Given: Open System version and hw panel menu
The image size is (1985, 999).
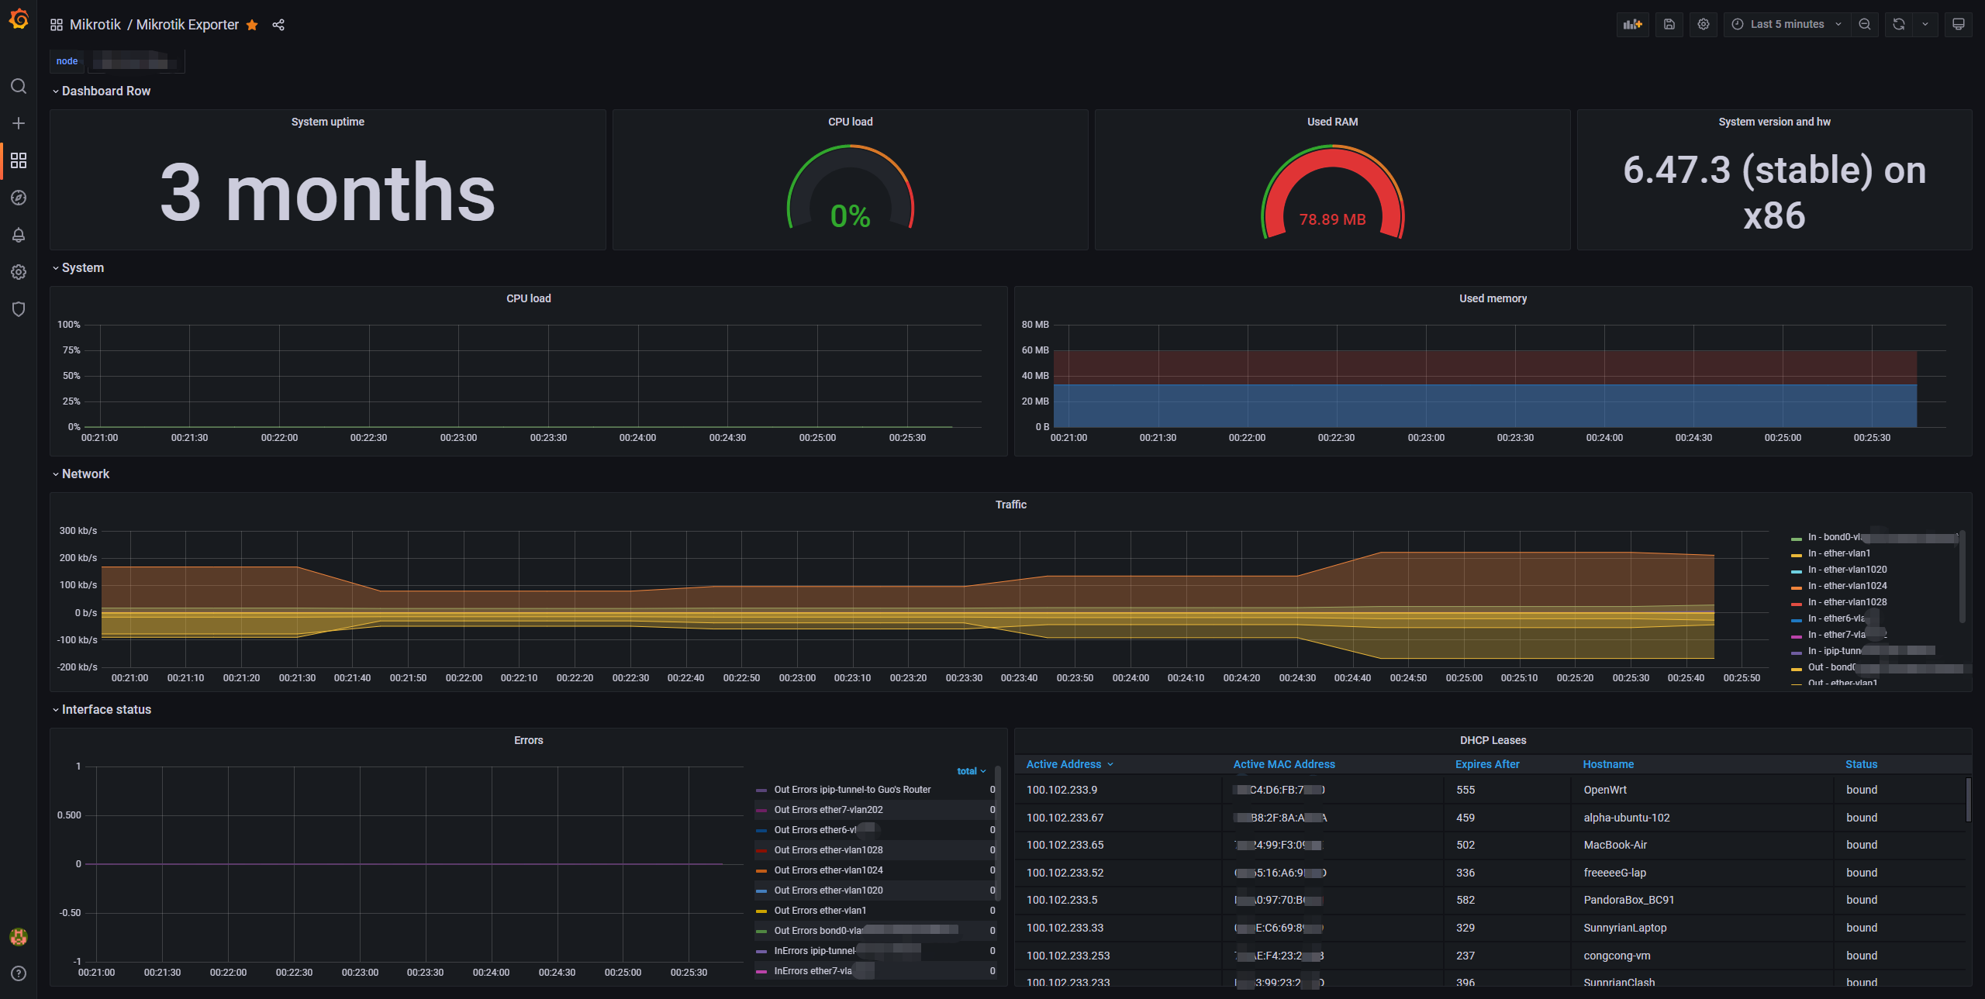Looking at the screenshot, I should pyautogui.click(x=1774, y=122).
